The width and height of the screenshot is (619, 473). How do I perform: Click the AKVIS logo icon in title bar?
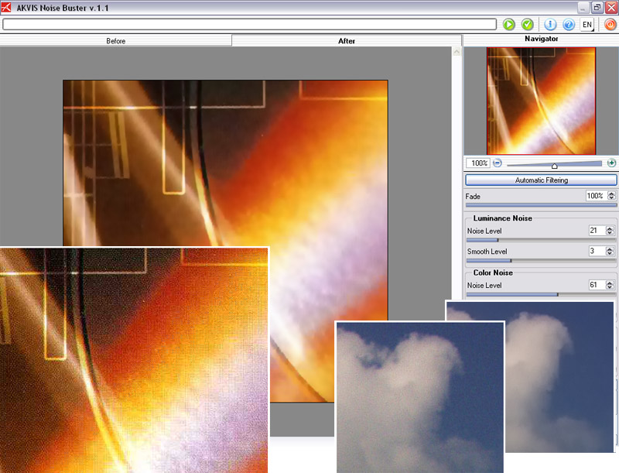[x=6, y=7]
